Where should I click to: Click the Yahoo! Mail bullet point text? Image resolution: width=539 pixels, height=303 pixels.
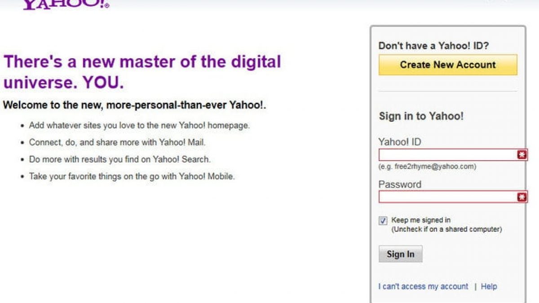coord(117,142)
